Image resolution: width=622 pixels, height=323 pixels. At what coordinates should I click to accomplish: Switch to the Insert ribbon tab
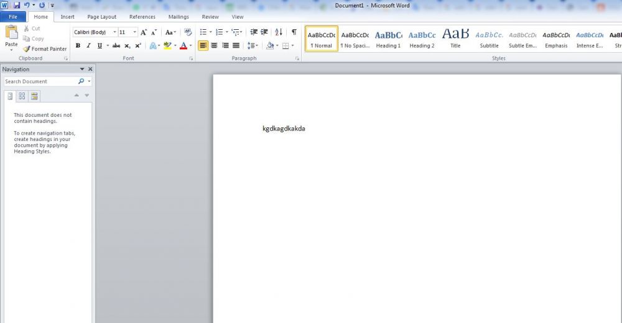tap(67, 17)
